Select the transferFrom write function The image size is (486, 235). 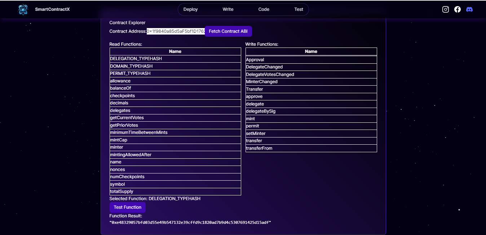tap(311, 148)
